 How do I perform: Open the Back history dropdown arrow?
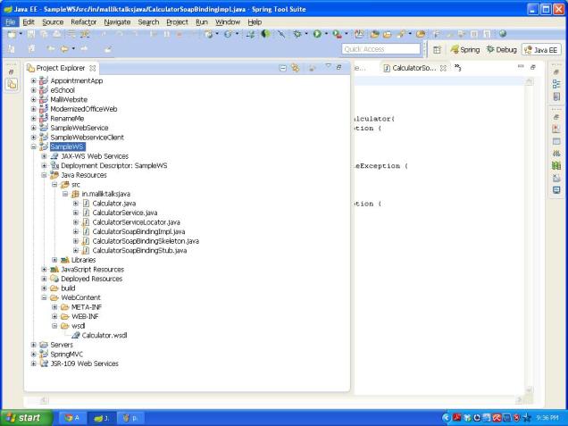click(x=73, y=48)
